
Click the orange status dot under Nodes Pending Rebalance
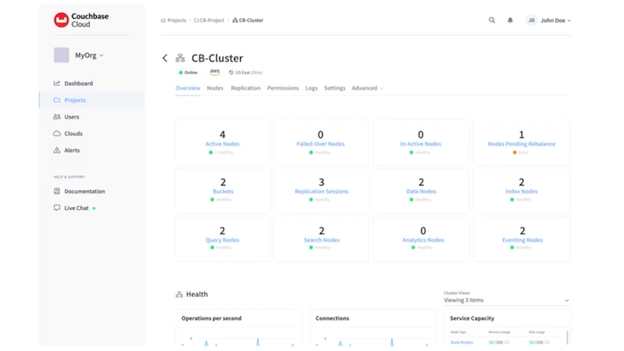click(515, 152)
